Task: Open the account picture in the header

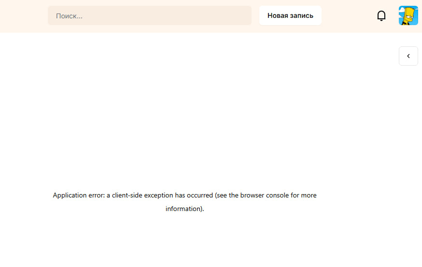Action: [x=408, y=15]
